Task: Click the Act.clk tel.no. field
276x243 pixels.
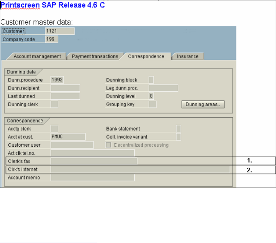Action: (x=93, y=153)
